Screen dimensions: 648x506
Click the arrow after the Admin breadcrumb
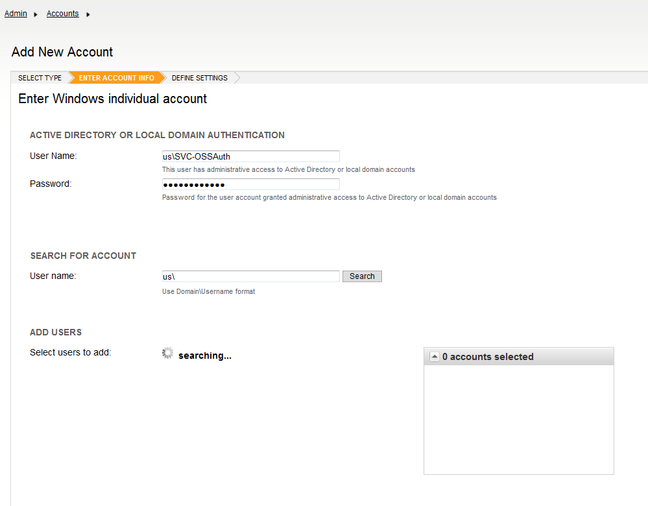point(36,14)
